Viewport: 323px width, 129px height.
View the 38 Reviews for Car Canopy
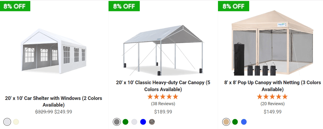(x=163, y=104)
